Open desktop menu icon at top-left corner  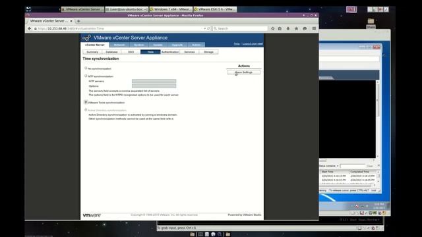28,9
